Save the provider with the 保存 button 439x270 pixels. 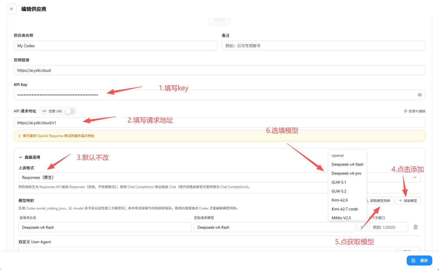click(x=419, y=261)
